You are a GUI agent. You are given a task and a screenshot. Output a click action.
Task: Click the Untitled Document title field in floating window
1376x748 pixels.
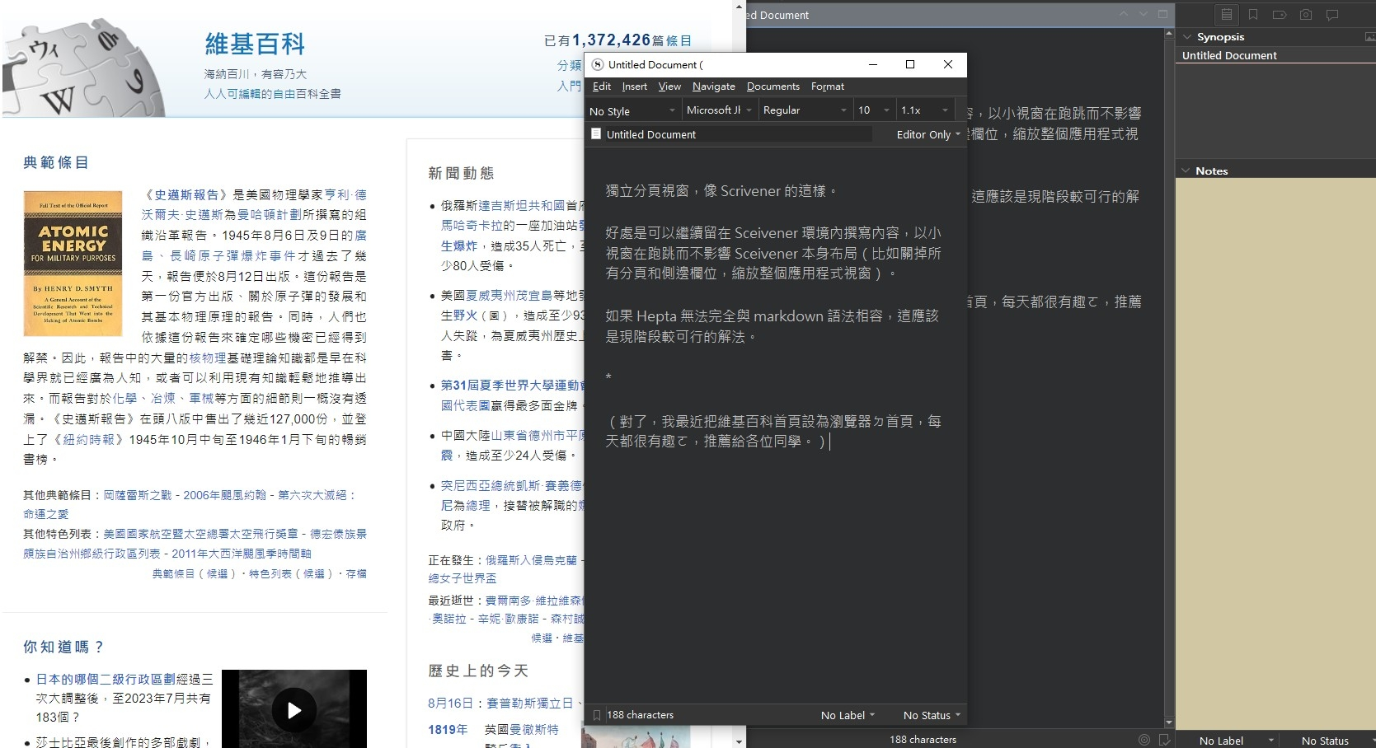click(738, 134)
